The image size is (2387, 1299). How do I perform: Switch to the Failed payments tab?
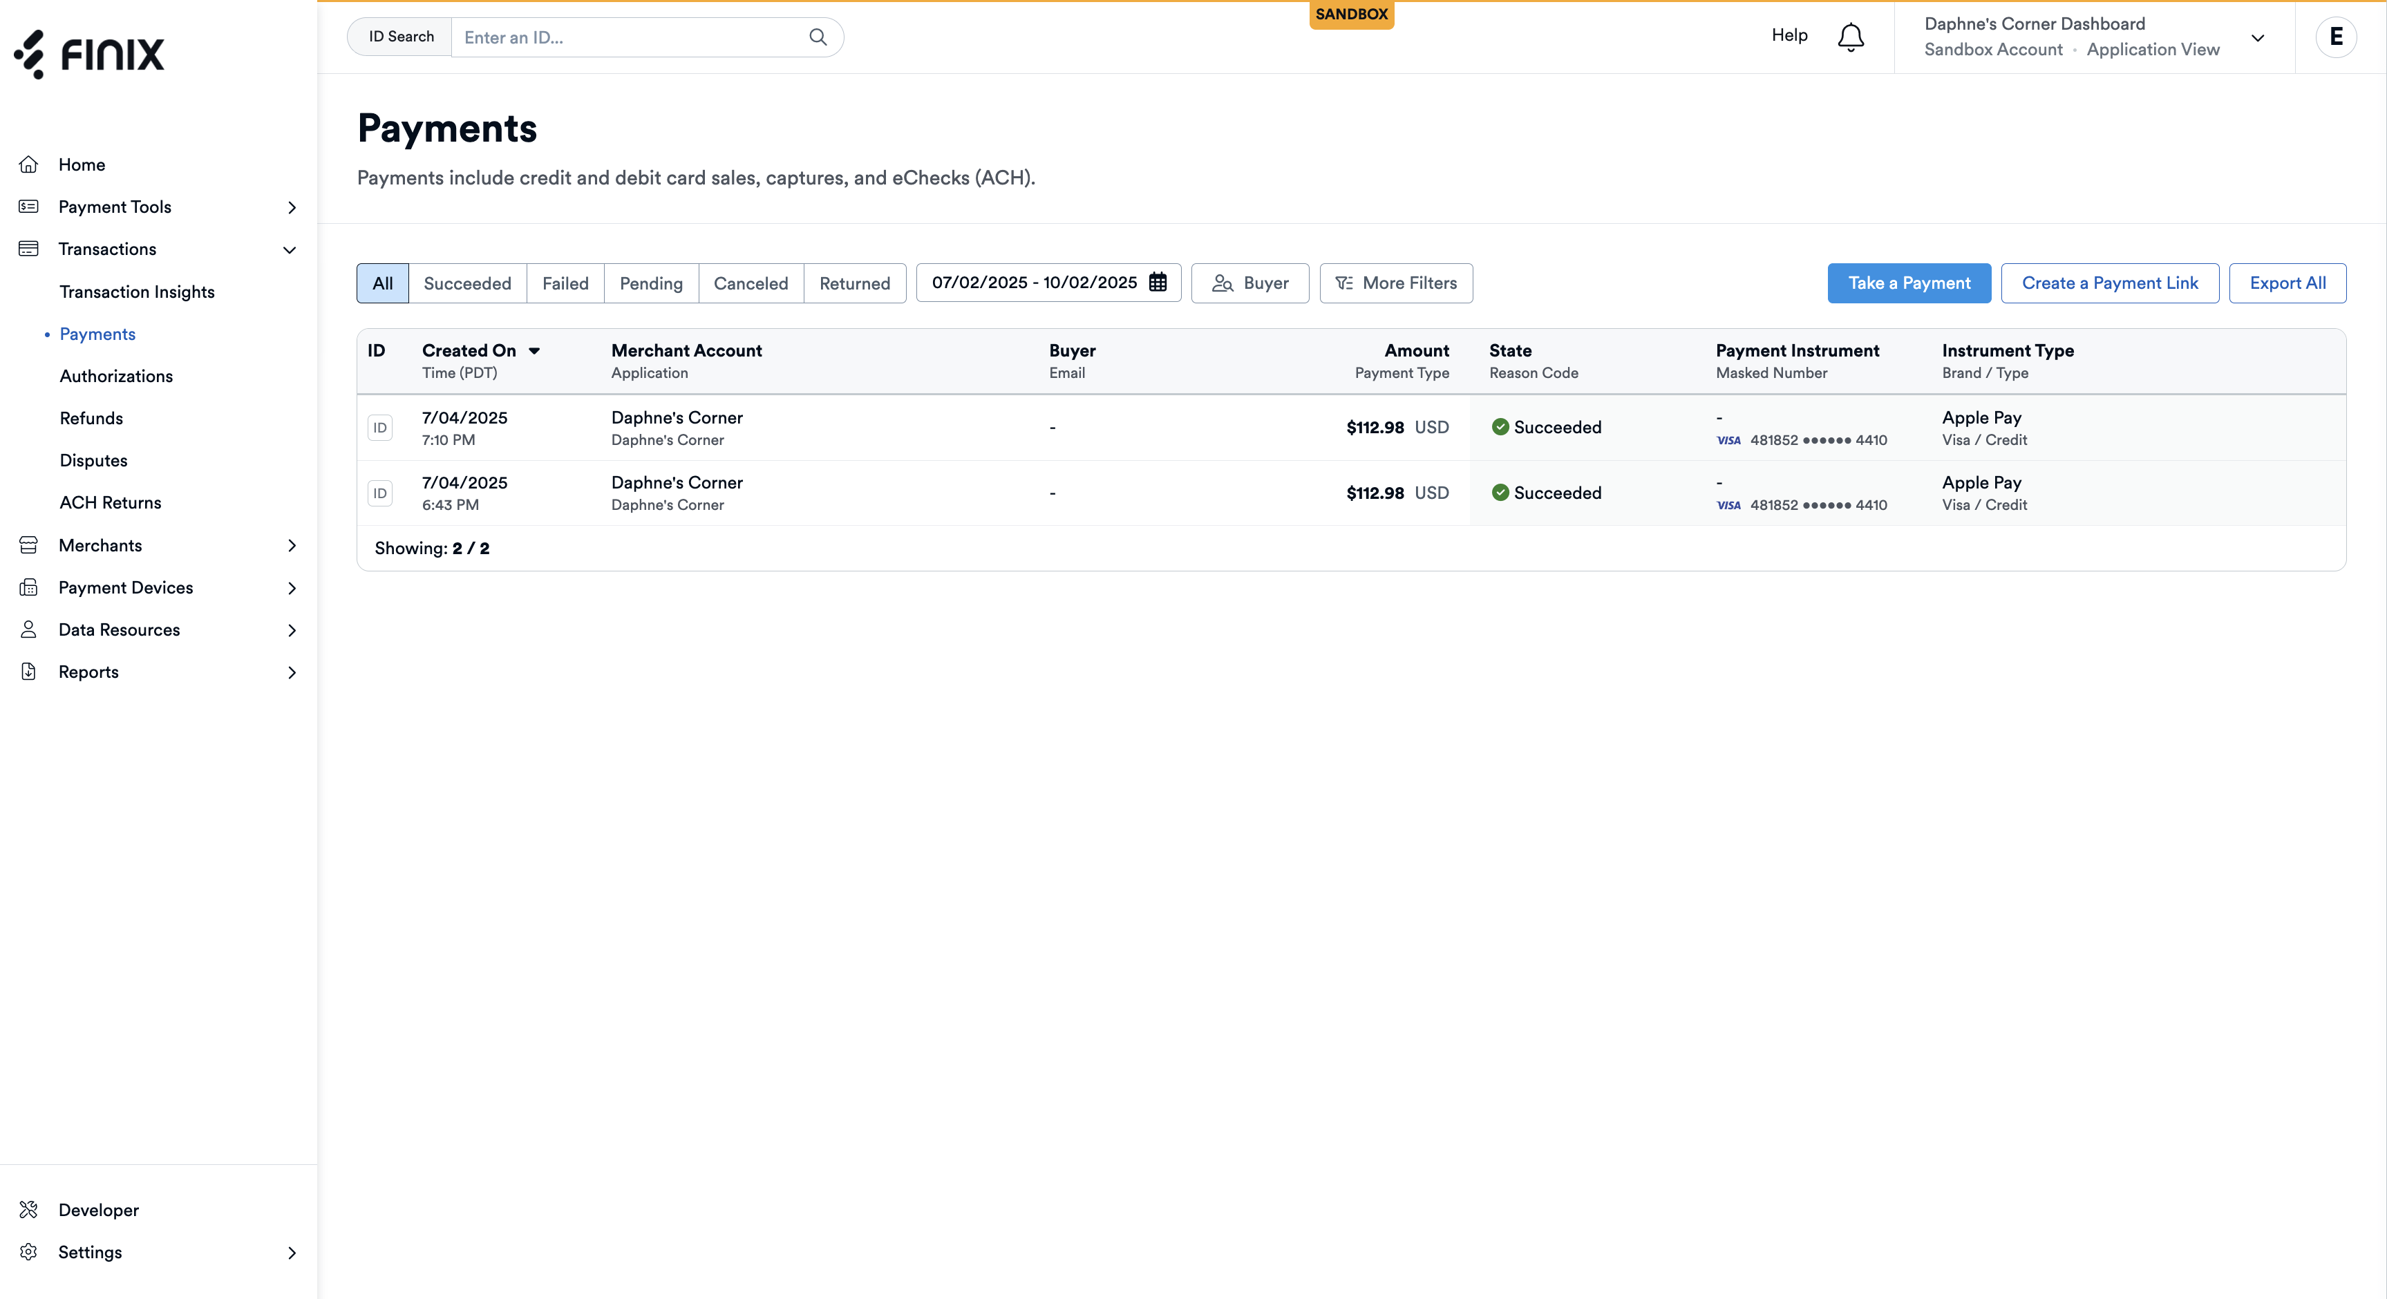pos(565,283)
